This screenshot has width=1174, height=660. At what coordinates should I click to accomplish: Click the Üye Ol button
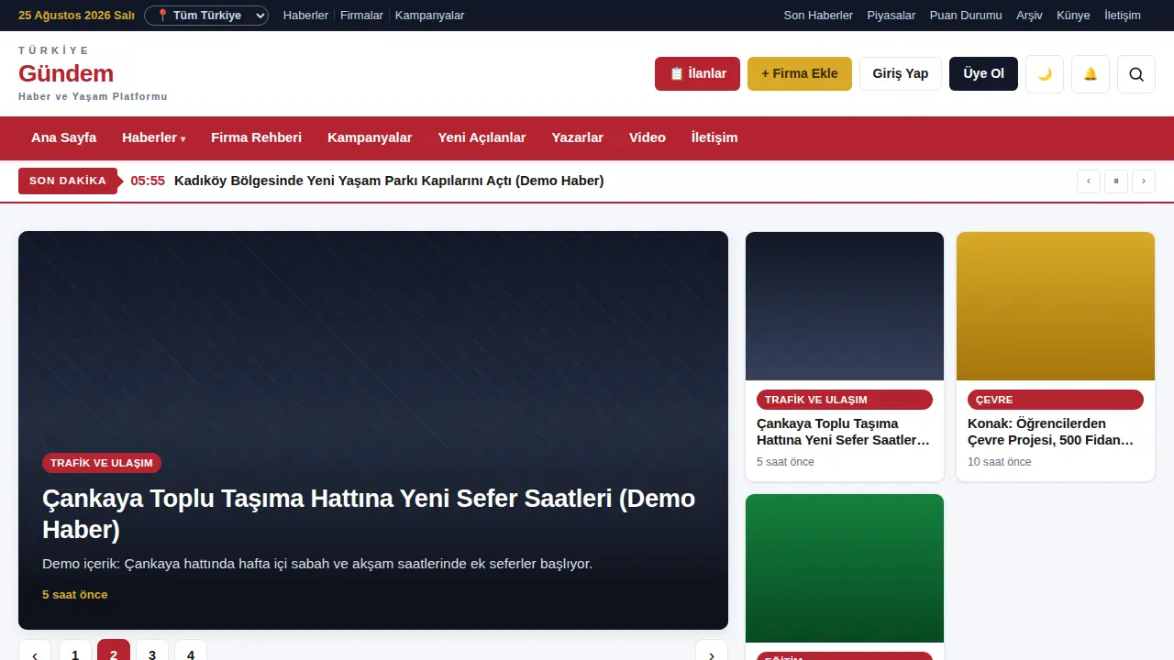coord(983,73)
